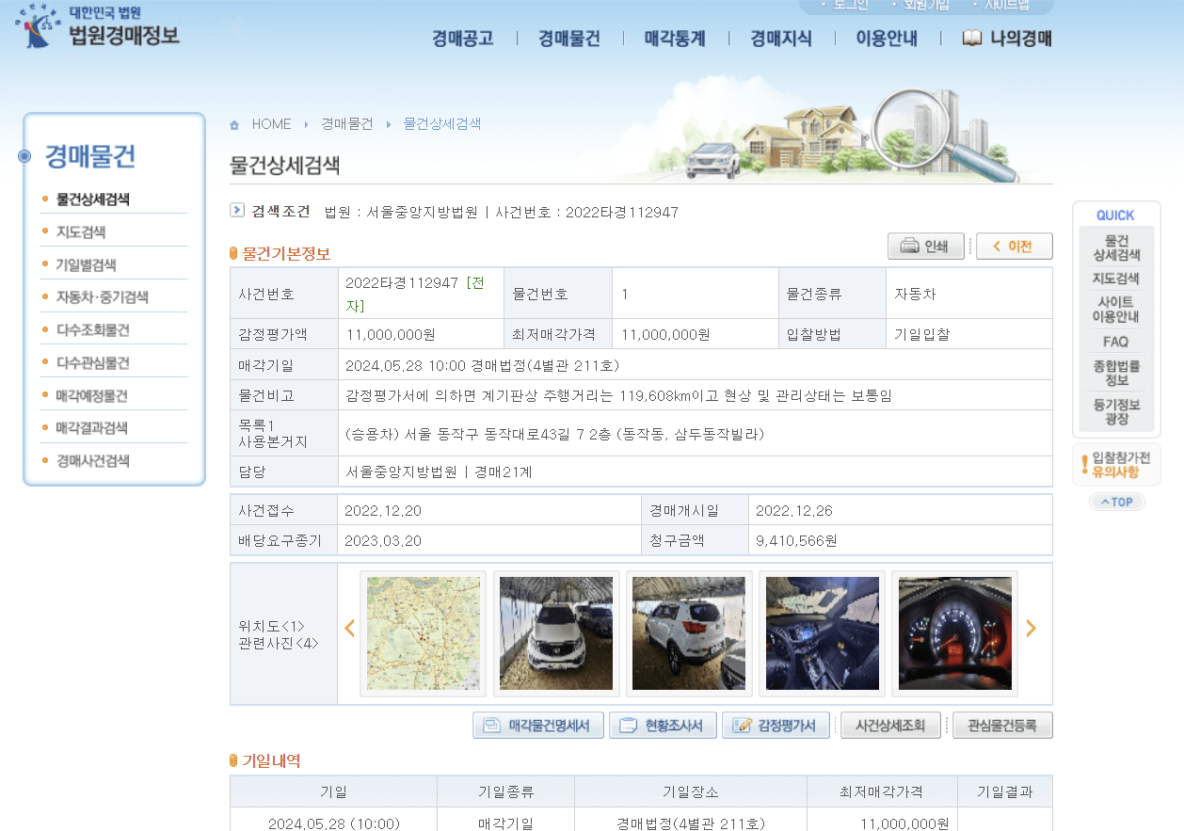Go back using the left carousel arrow

(349, 628)
